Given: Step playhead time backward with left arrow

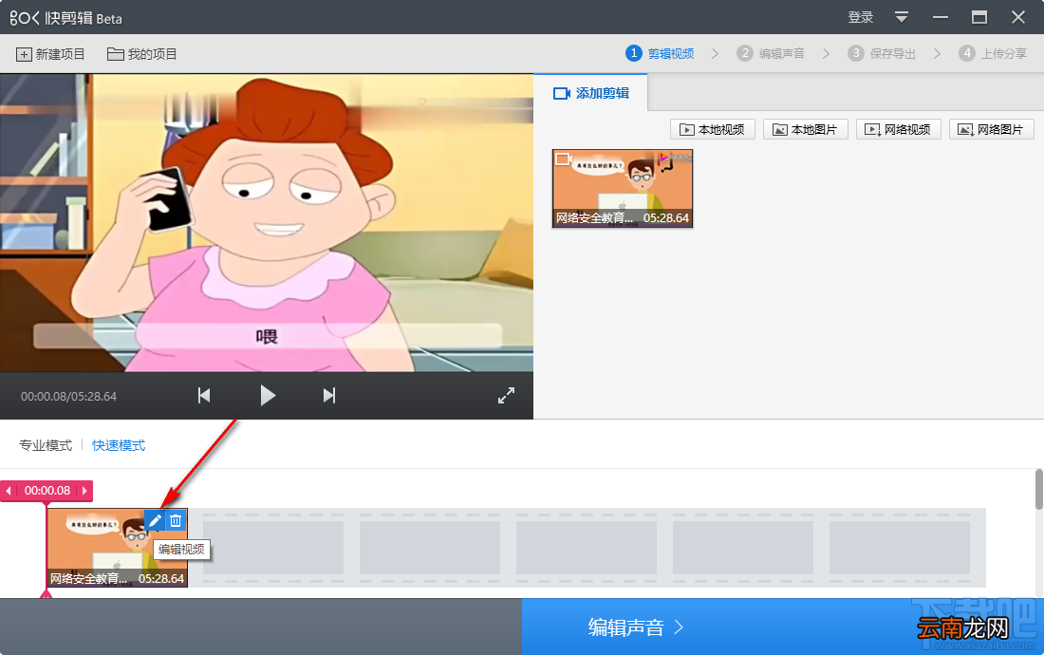Looking at the screenshot, I should (9, 491).
